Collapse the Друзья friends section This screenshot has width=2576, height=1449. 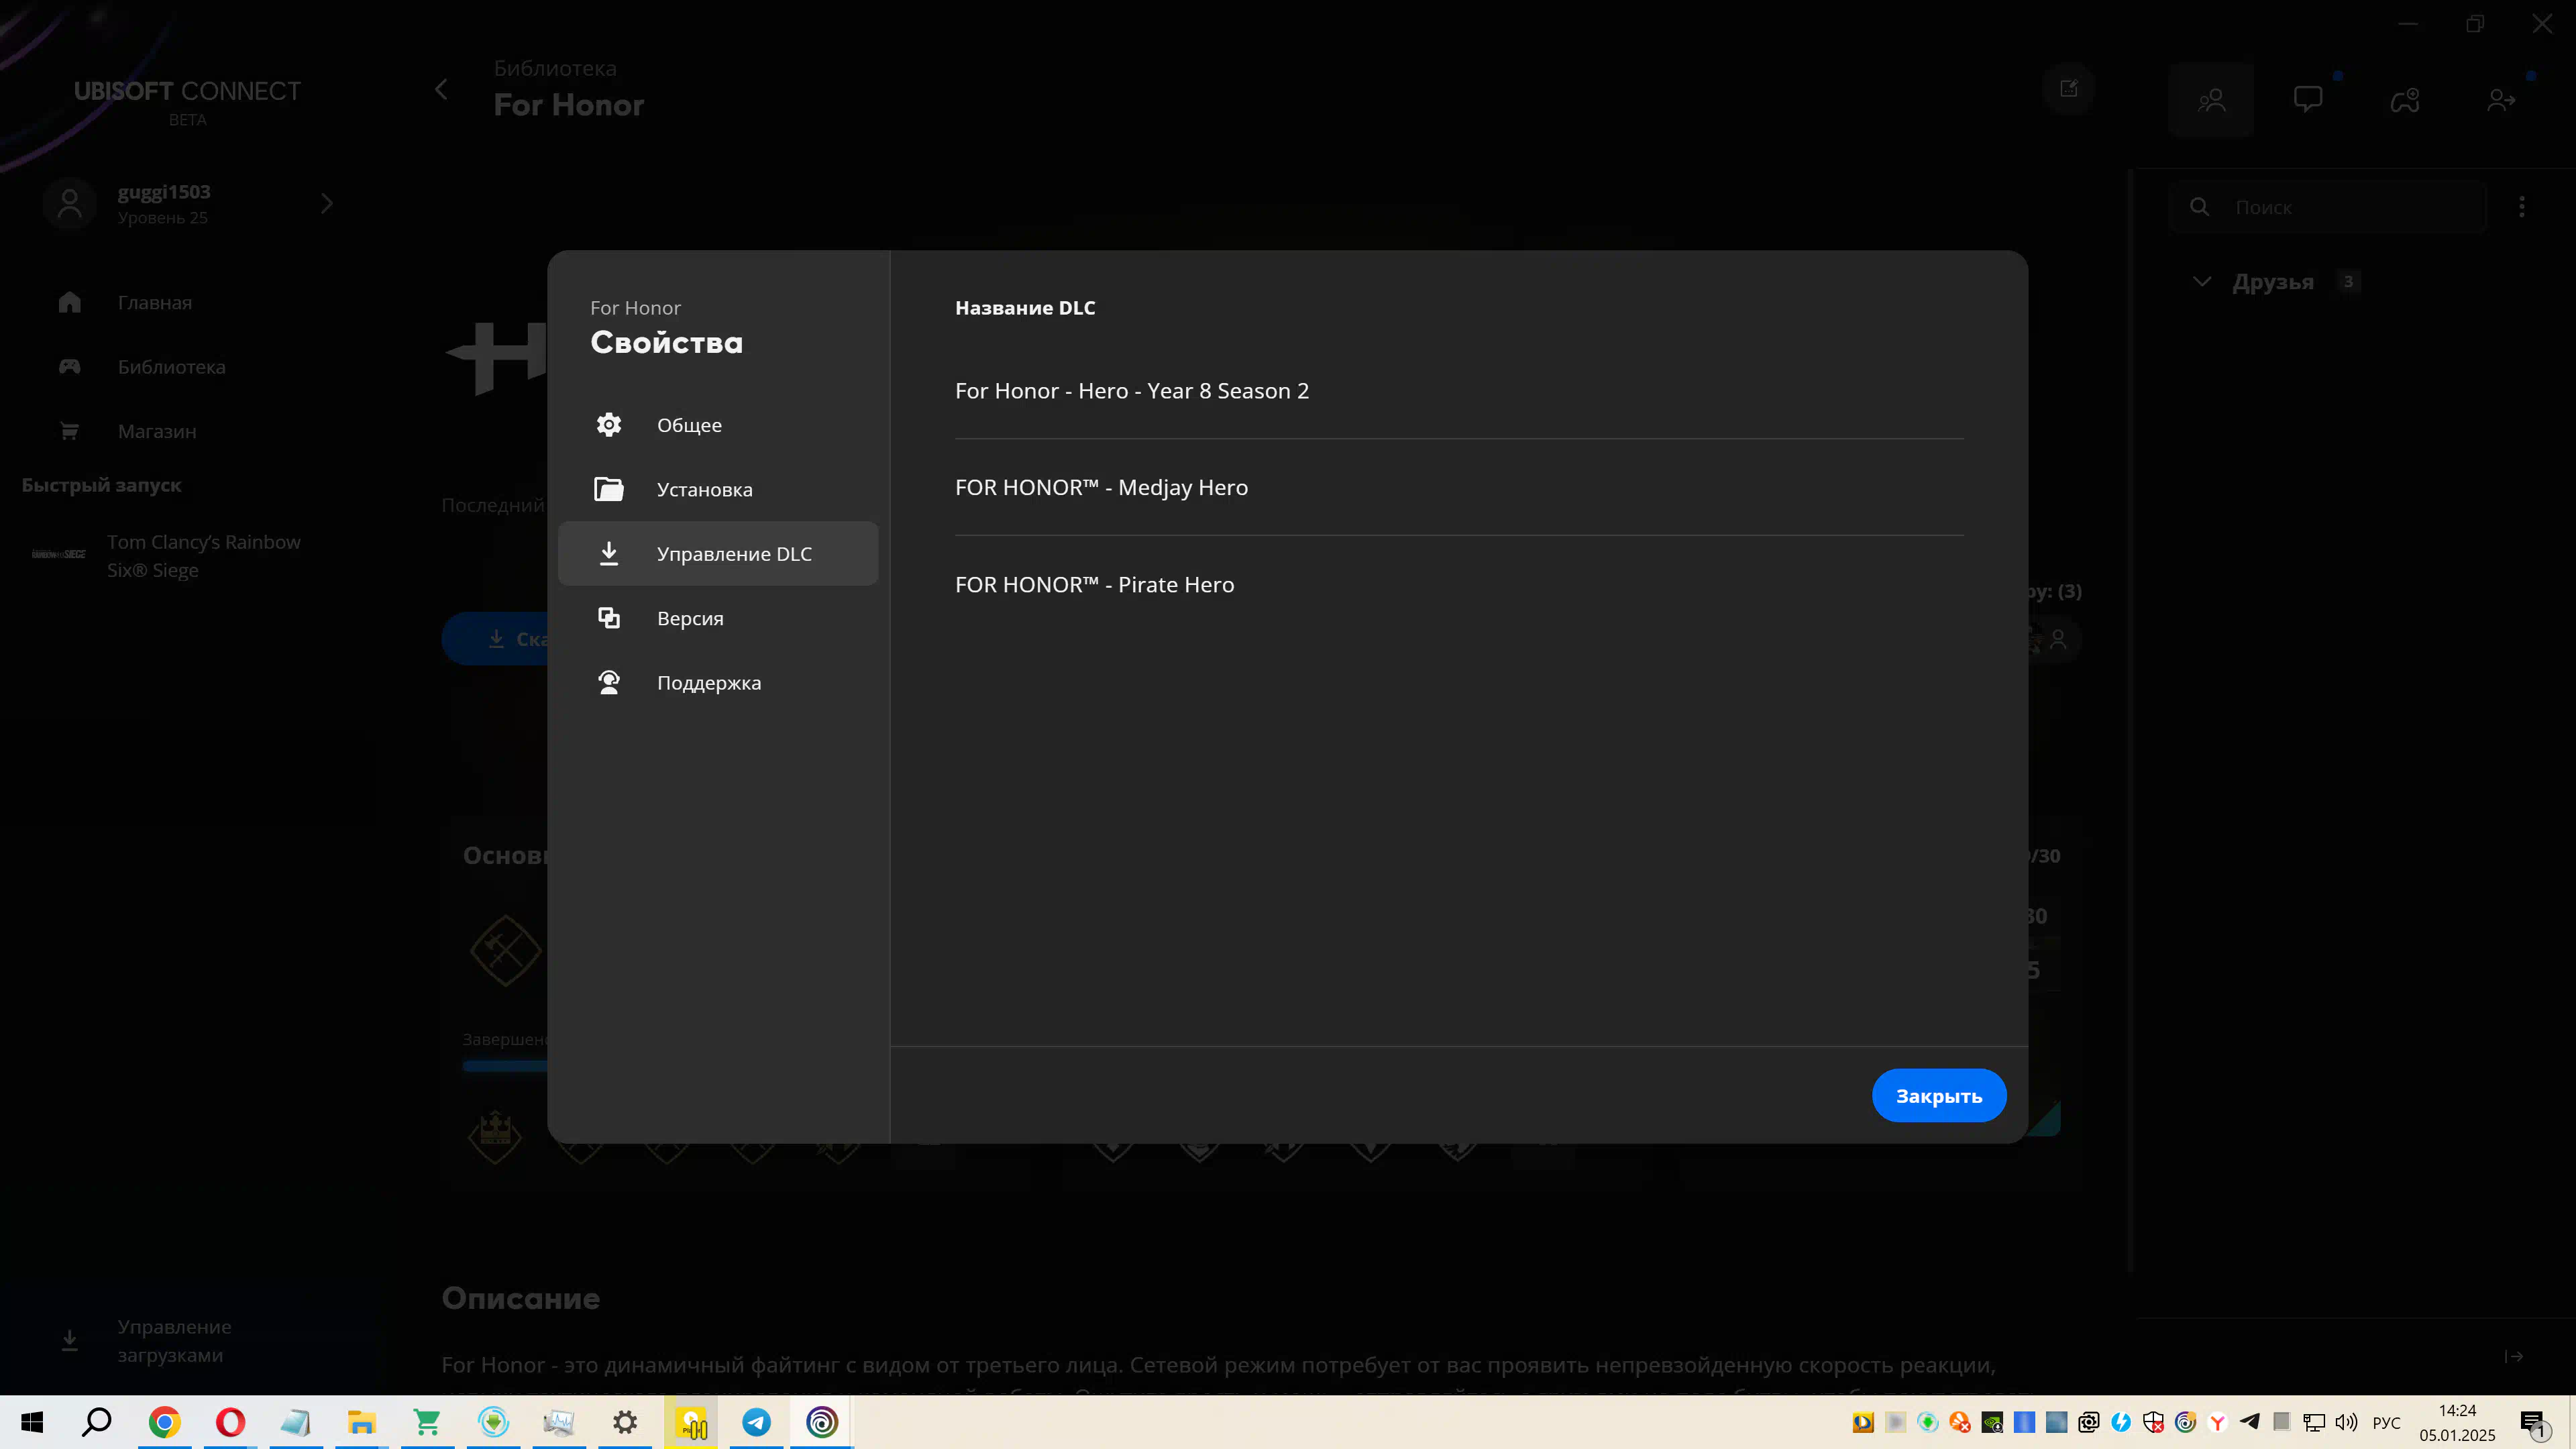click(2201, 282)
